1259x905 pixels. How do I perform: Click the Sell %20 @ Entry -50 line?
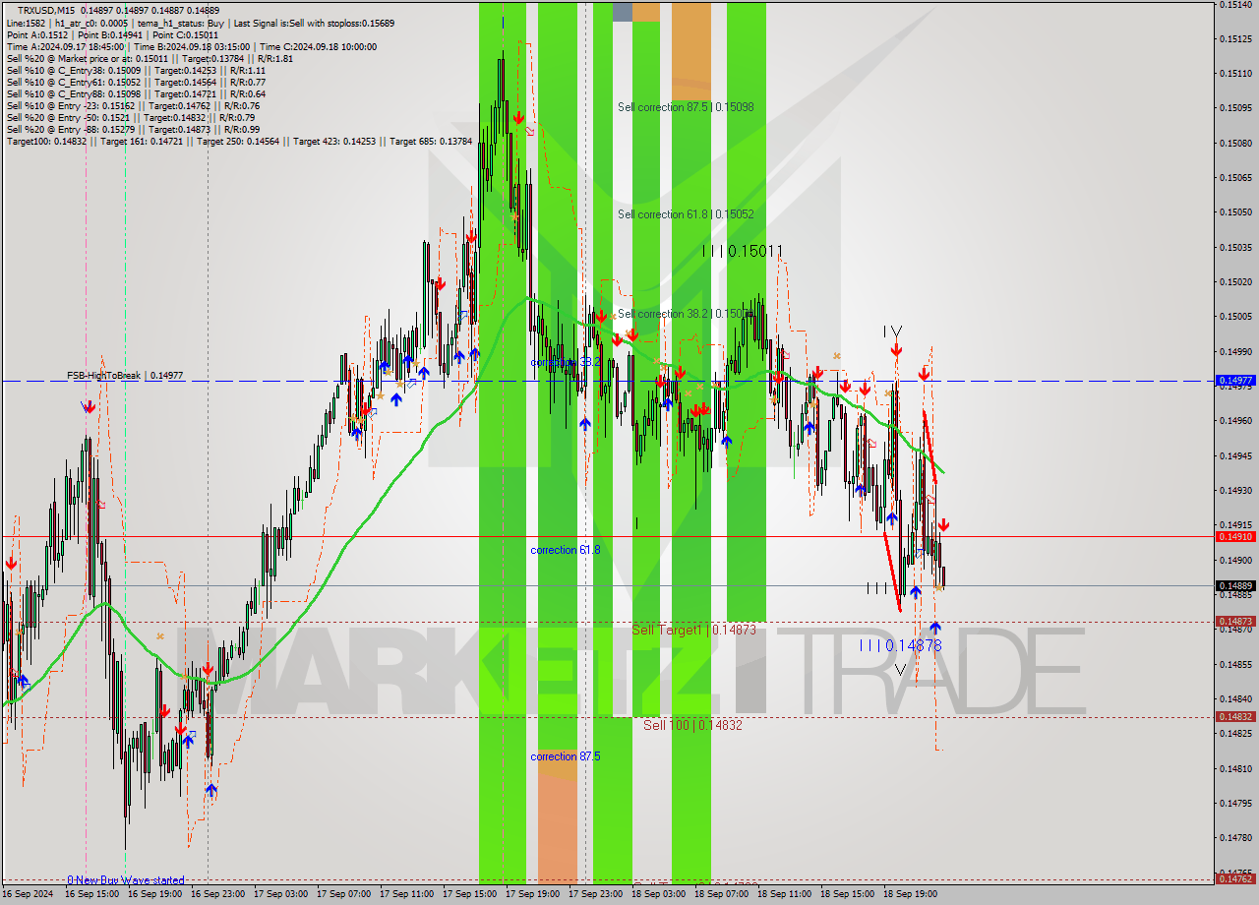pyautogui.click(x=133, y=117)
